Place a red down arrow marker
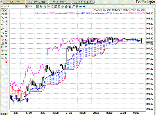Screen dimensions: 156x115 (6, 21)
